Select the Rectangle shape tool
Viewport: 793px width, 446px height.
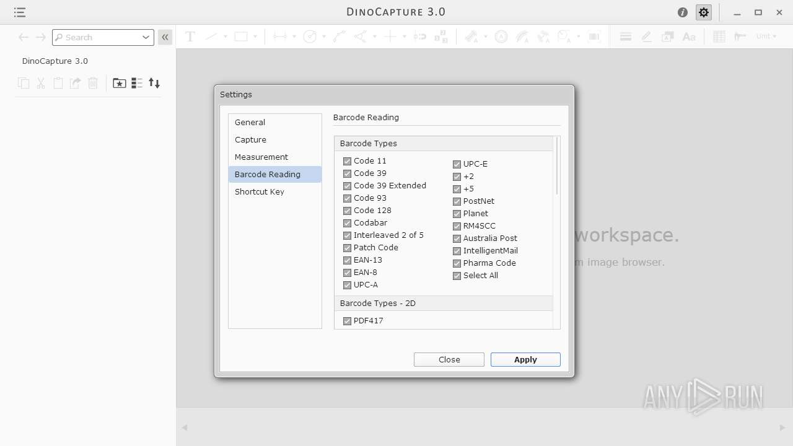(241, 37)
